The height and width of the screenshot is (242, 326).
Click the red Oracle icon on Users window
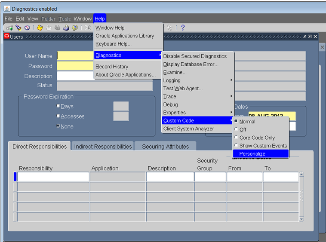point(6,36)
